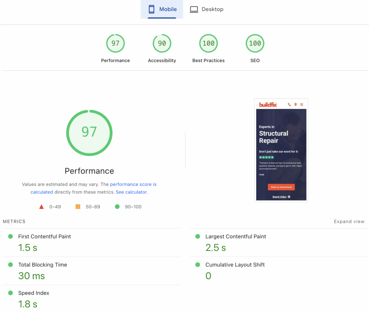Click the location pin icon in site preview

tap(295, 104)
